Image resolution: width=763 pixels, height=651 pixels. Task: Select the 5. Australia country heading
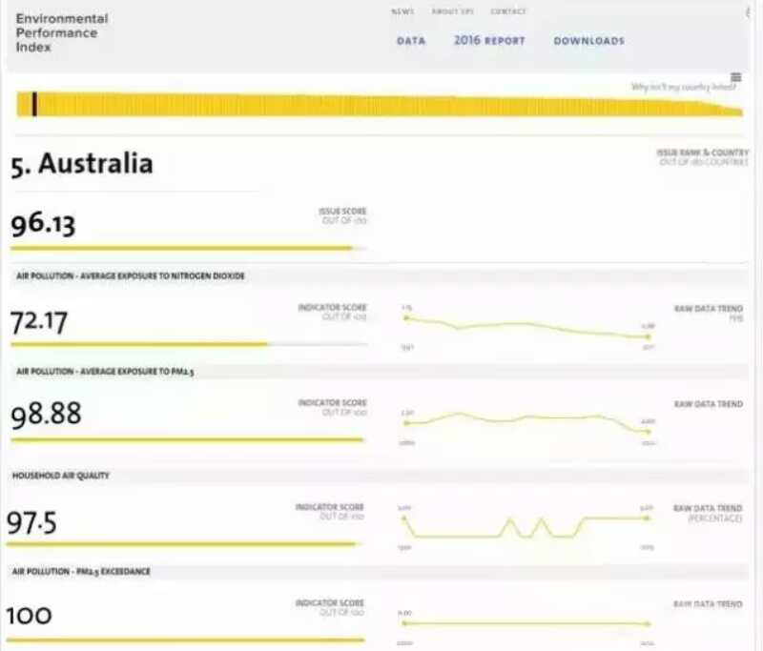click(82, 164)
